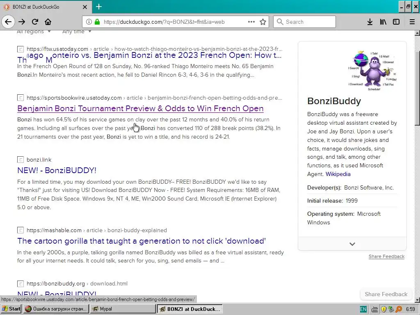Go forward with the forward arrow
The height and width of the screenshot is (315, 420).
pos(22,22)
